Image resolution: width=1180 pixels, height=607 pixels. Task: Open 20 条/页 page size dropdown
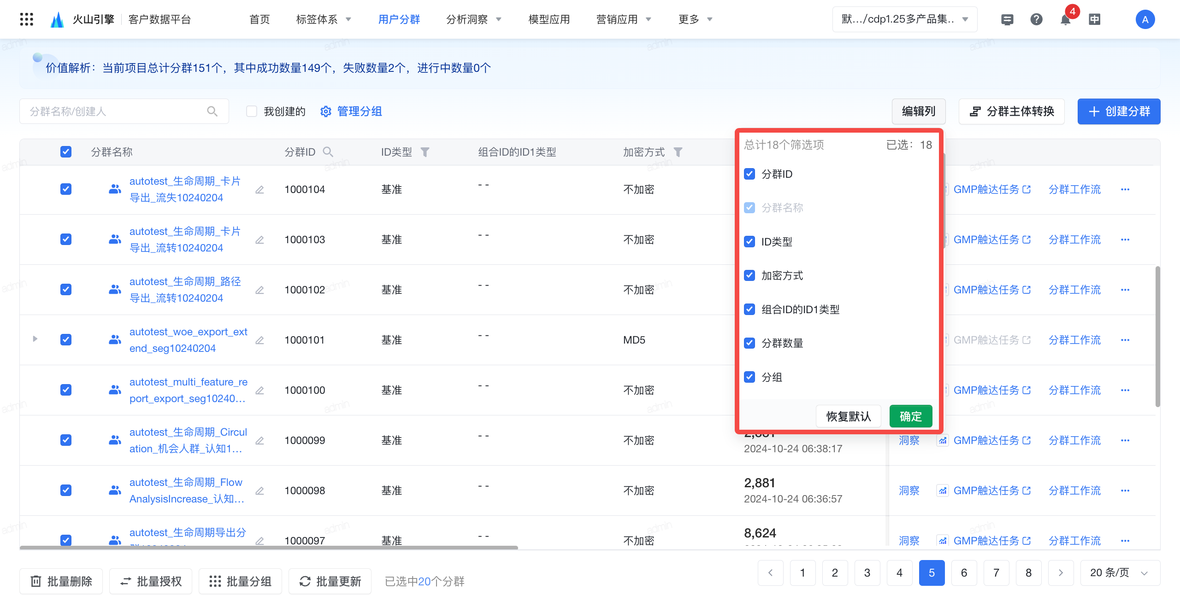click(x=1120, y=572)
